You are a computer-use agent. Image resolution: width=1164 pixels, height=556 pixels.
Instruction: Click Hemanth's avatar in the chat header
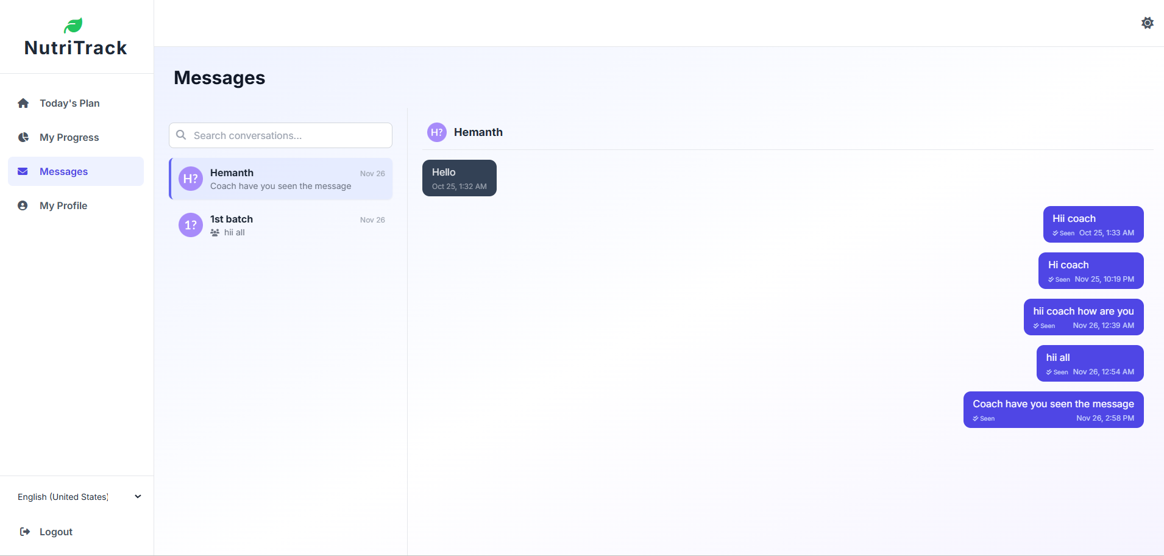[436, 132]
